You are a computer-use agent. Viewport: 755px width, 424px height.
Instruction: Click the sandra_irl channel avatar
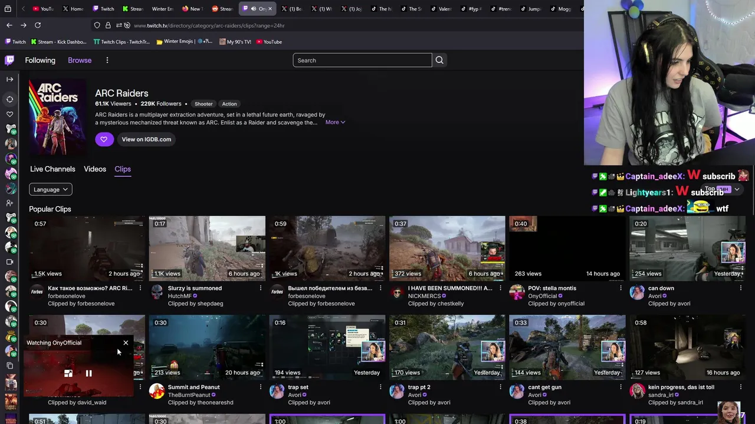pyautogui.click(x=637, y=391)
